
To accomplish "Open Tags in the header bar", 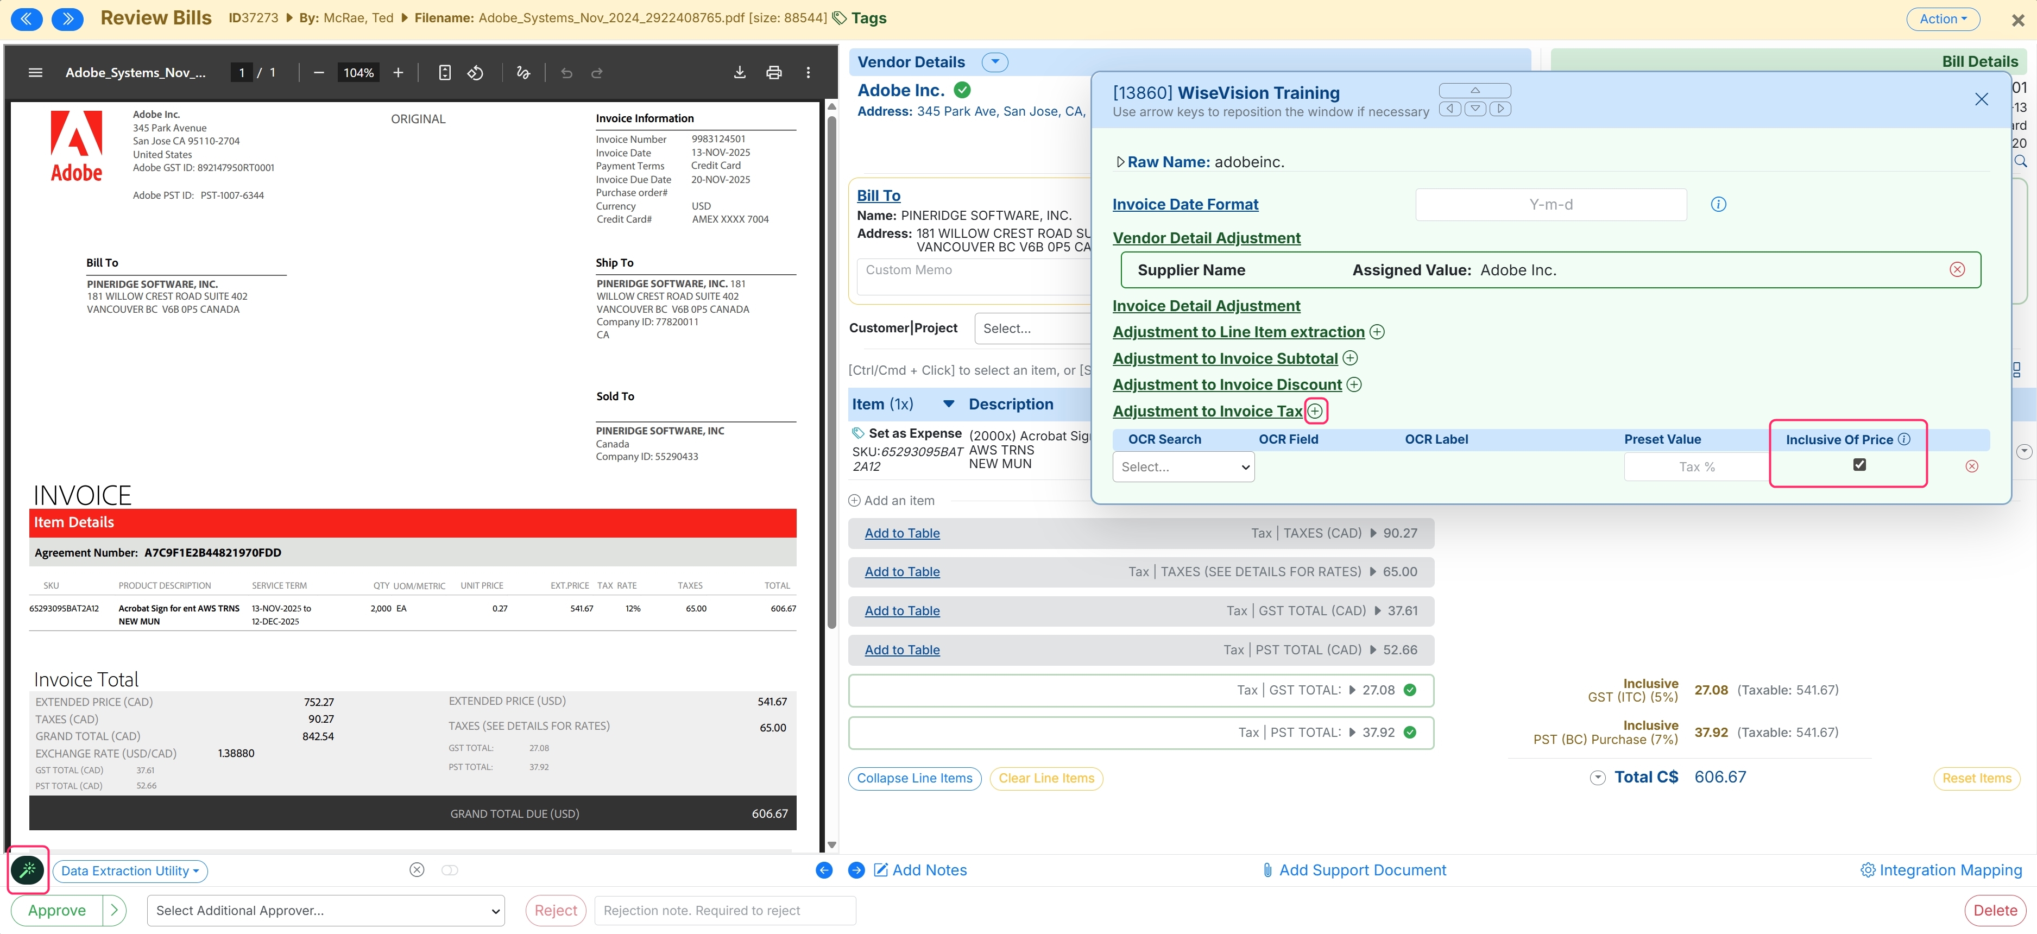I will pos(860,18).
